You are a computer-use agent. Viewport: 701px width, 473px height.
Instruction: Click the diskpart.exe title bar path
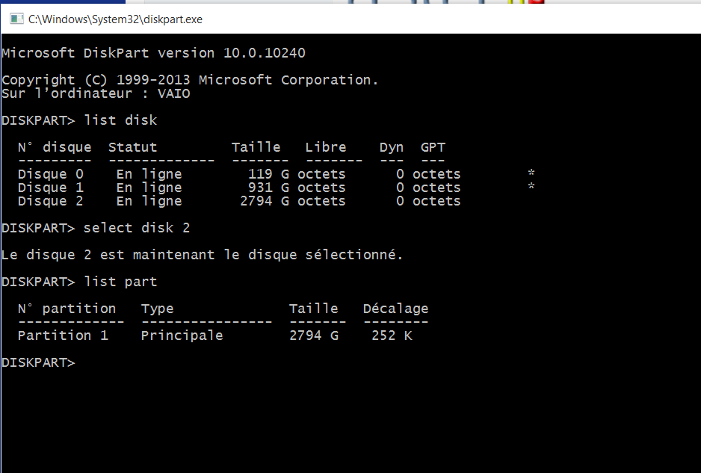[115, 19]
